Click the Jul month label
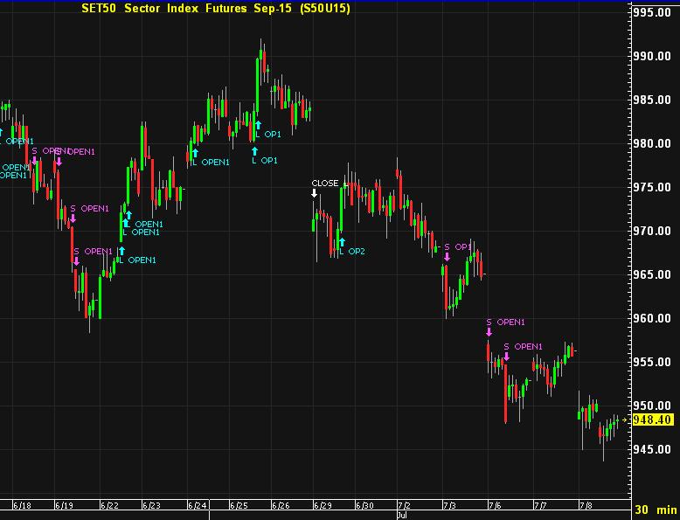The height and width of the screenshot is (520, 680). click(401, 516)
